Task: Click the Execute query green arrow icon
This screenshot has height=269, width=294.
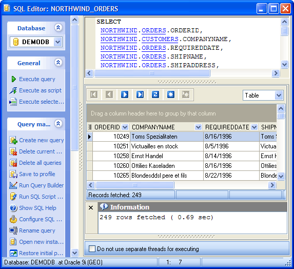Action: pos(13,79)
